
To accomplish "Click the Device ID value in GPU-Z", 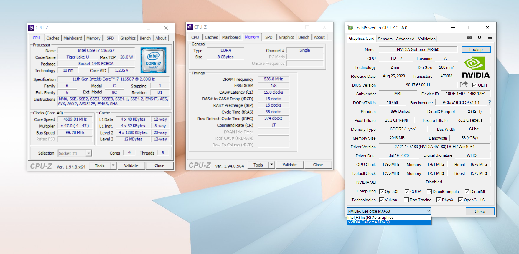I will pos(466,94).
